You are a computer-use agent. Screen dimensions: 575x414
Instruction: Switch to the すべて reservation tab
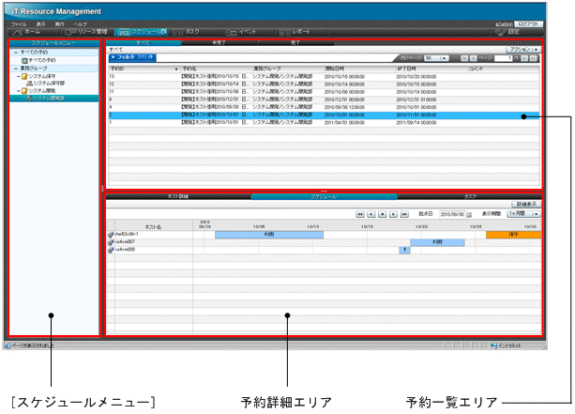tap(144, 43)
